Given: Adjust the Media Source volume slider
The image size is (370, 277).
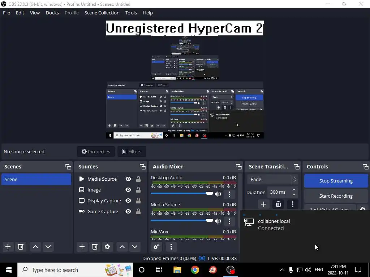Looking at the screenshot, I should click(x=182, y=220).
